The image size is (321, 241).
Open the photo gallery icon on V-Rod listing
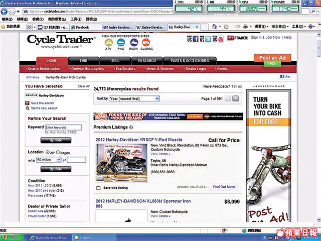[100, 178]
